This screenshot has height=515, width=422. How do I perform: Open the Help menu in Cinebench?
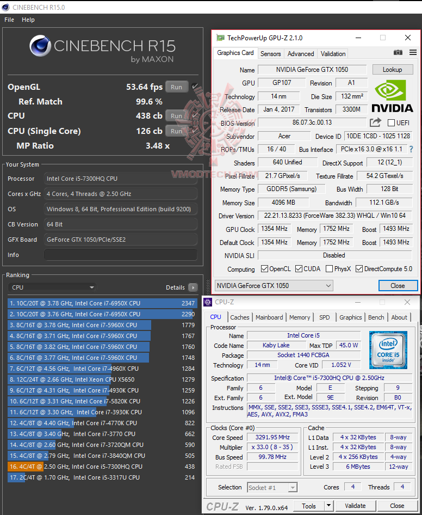[28, 20]
